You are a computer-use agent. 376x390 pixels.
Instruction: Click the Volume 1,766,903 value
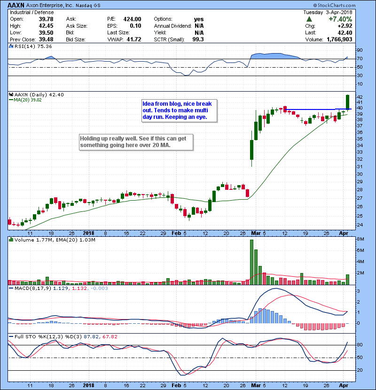point(339,39)
